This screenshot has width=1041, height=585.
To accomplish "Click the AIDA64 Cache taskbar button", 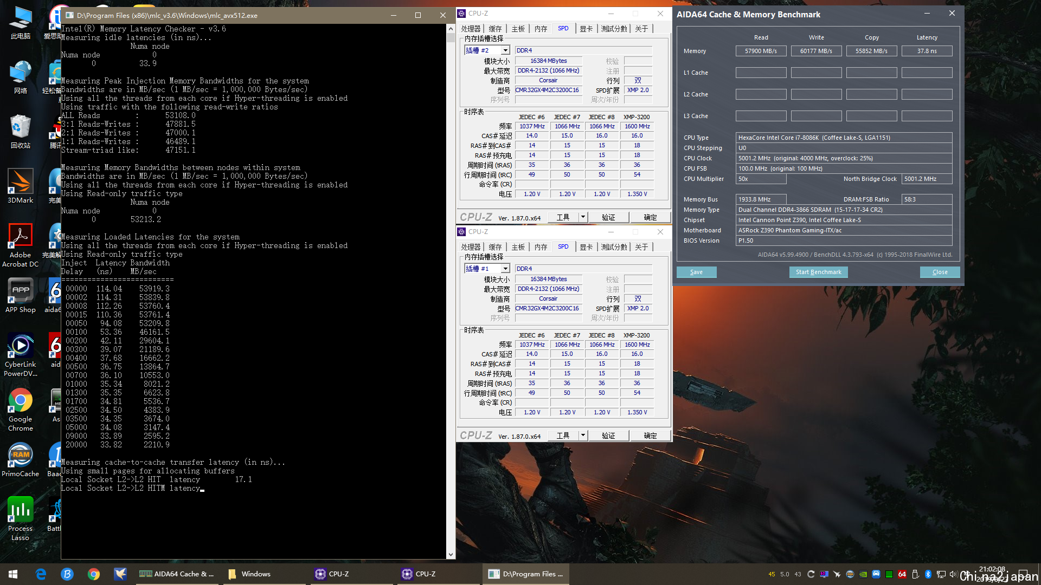I will (x=177, y=574).
